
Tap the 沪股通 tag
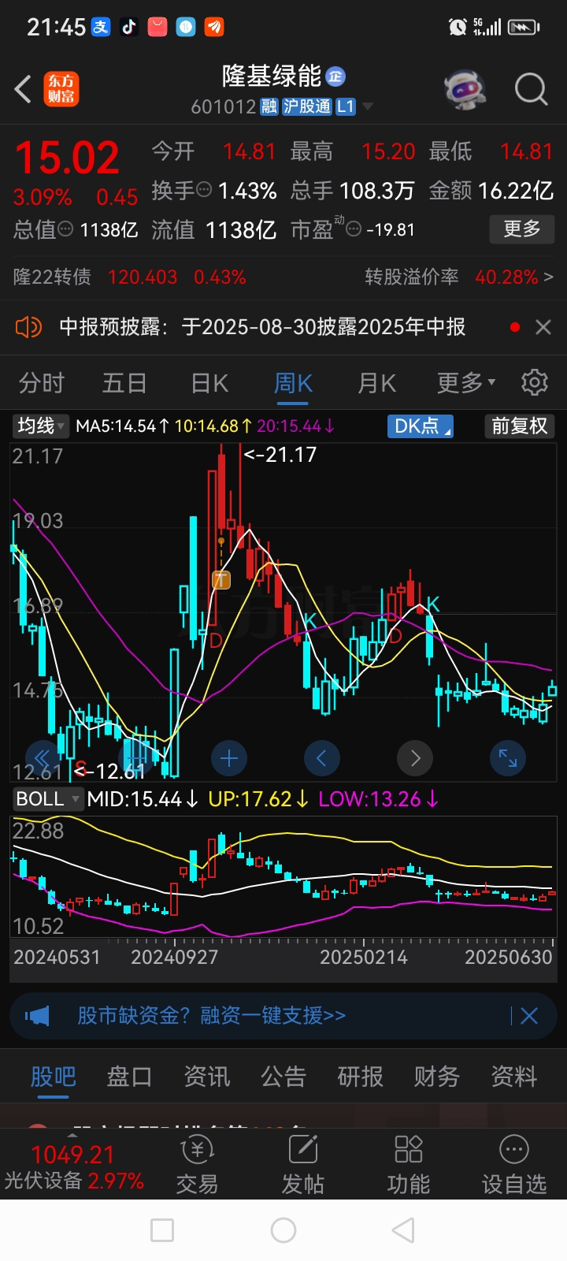point(307,106)
